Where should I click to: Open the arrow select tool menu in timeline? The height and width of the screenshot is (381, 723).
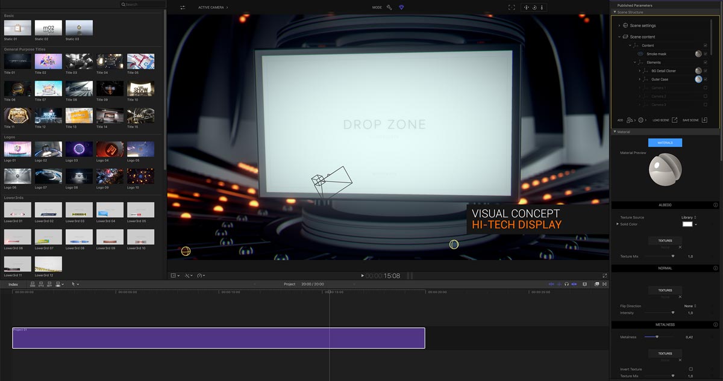[x=75, y=284]
